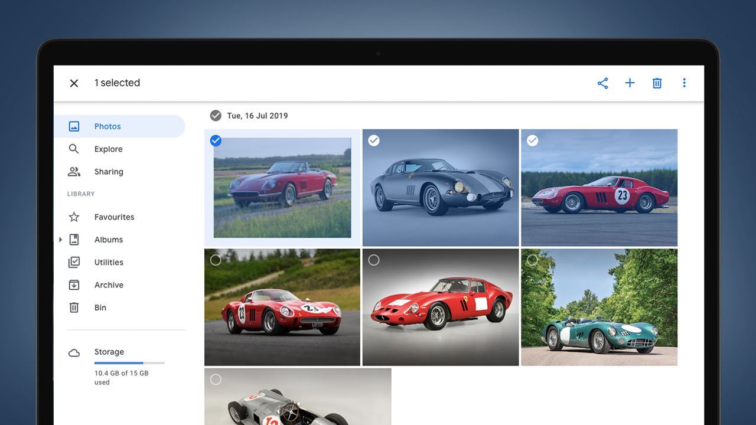Select the green race car photo circle
Image resolution: width=756 pixels, height=425 pixels.
click(x=532, y=260)
